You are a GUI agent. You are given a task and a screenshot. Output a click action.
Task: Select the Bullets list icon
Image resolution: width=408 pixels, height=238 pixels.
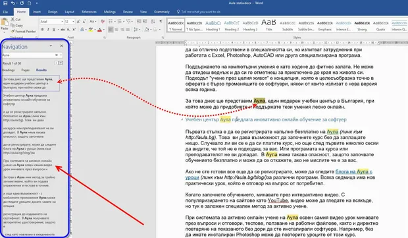[111, 21]
